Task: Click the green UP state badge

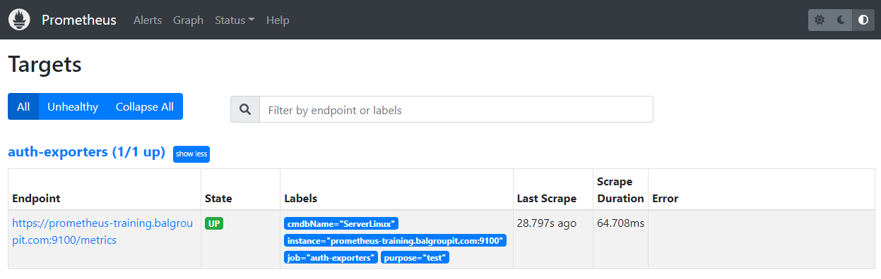Action: tap(214, 223)
